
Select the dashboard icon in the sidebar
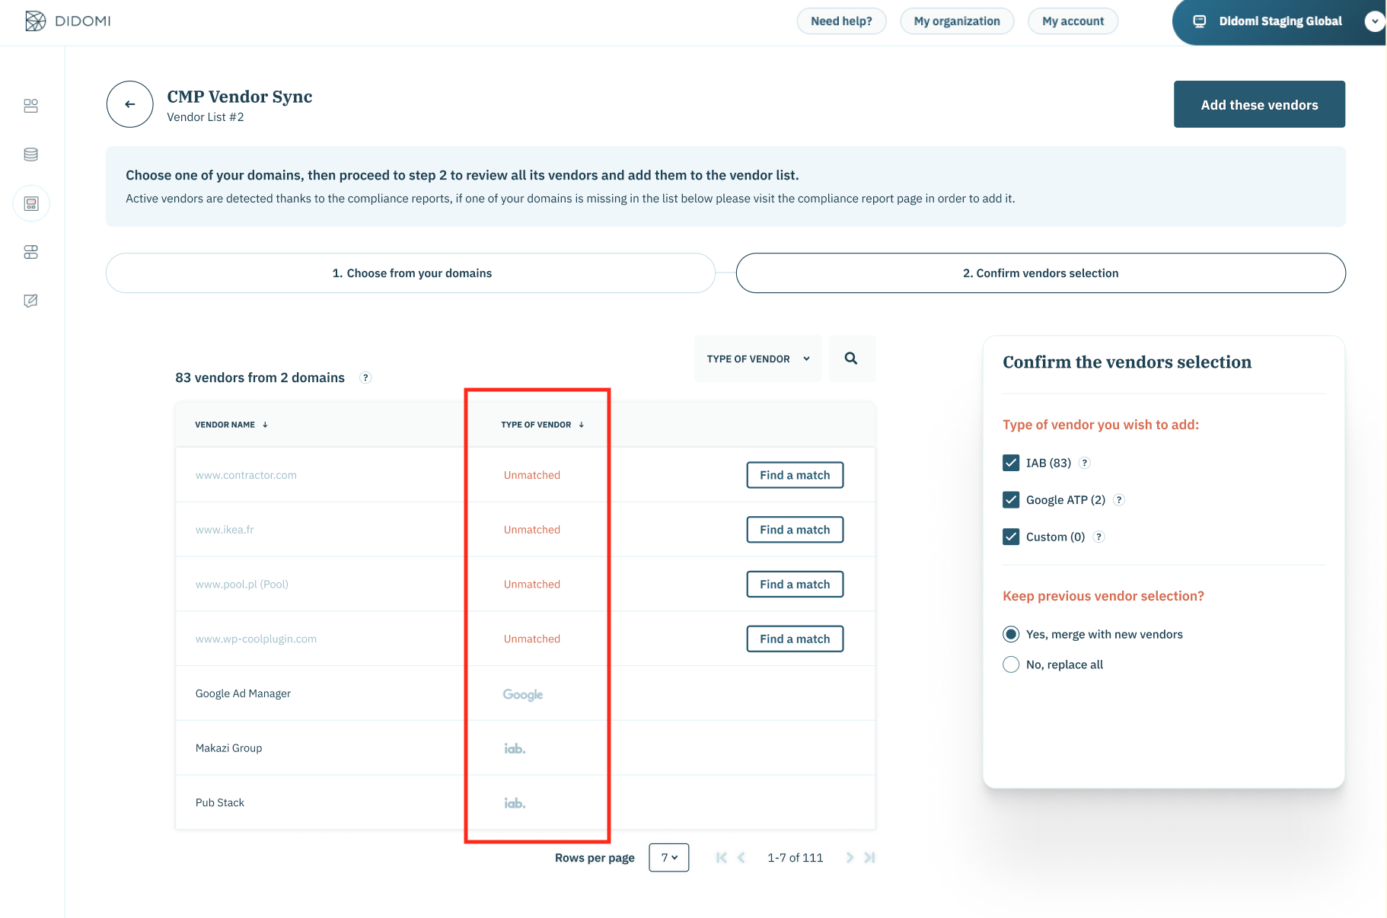point(30,106)
